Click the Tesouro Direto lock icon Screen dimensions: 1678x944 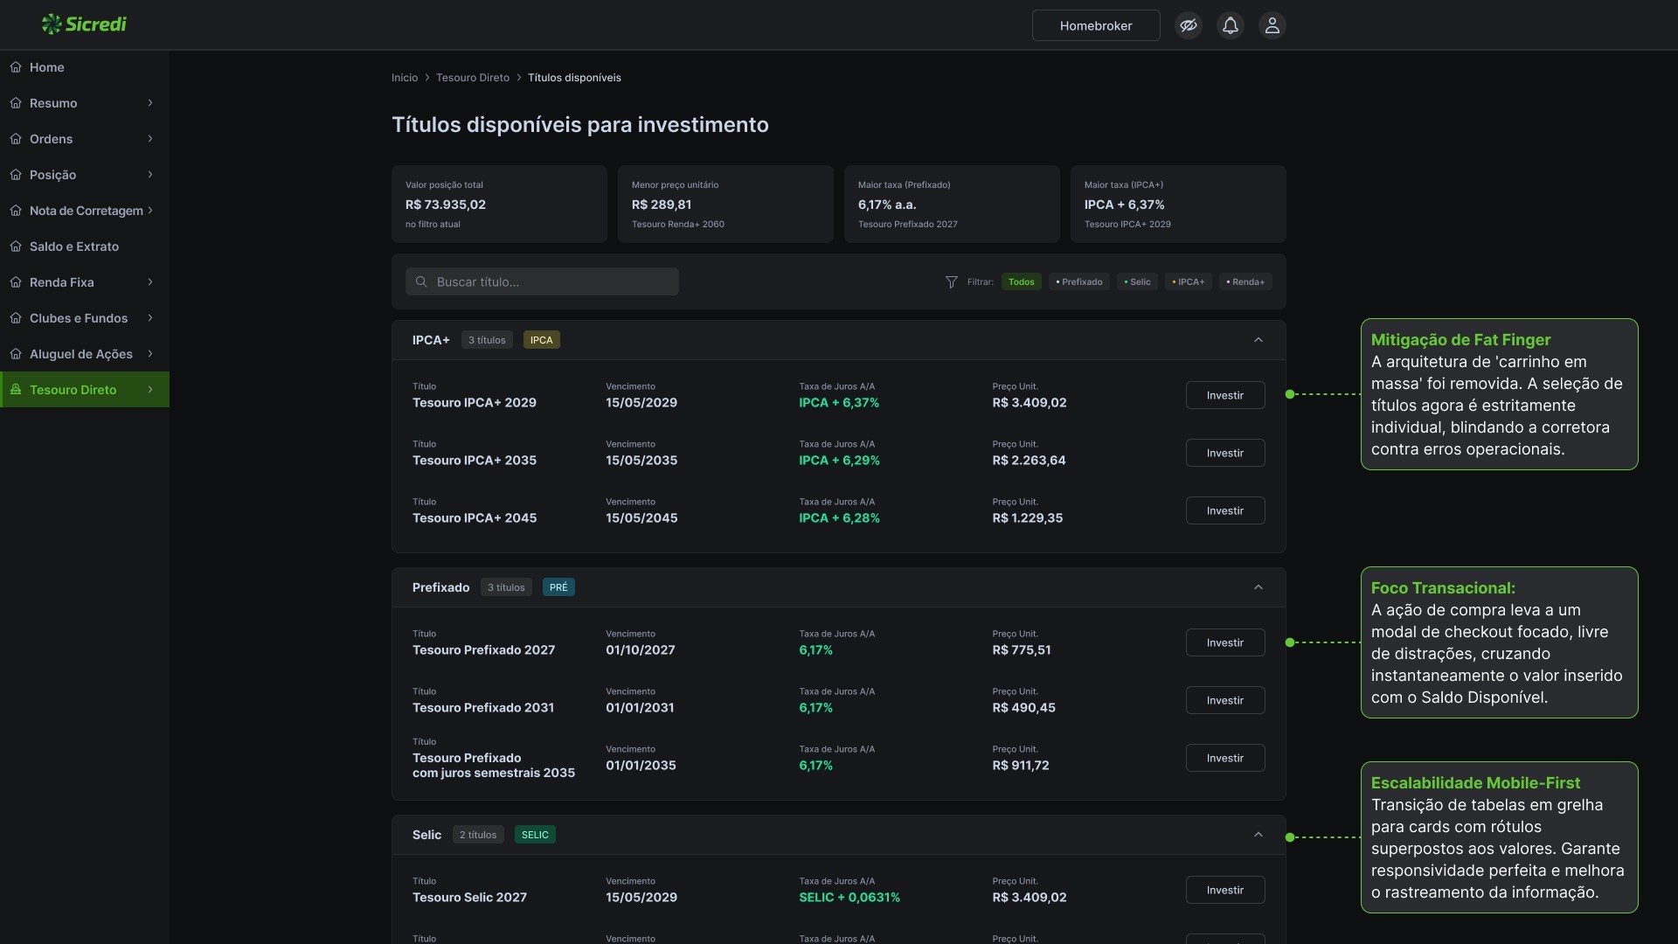pos(16,390)
